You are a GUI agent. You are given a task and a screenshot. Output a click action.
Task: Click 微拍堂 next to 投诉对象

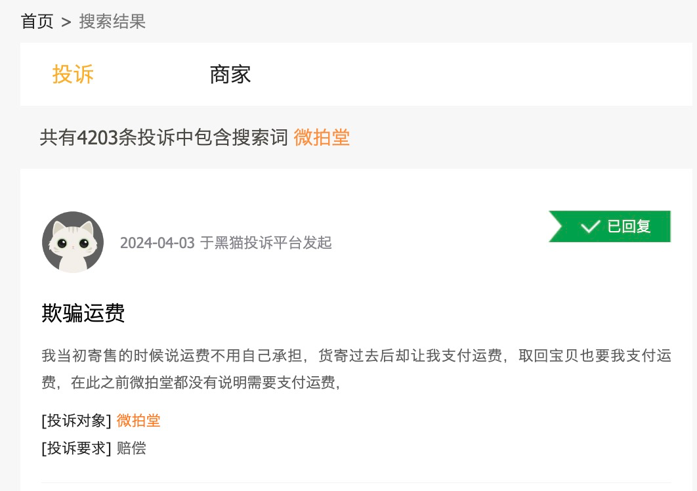coord(138,421)
